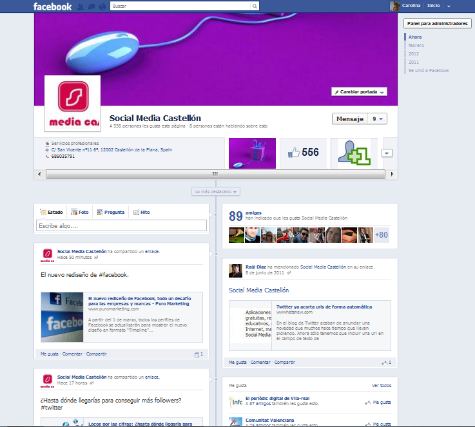The height and width of the screenshot is (427, 475).
Task: Open Lo más destacado dropdown
Action: click(x=216, y=191)
